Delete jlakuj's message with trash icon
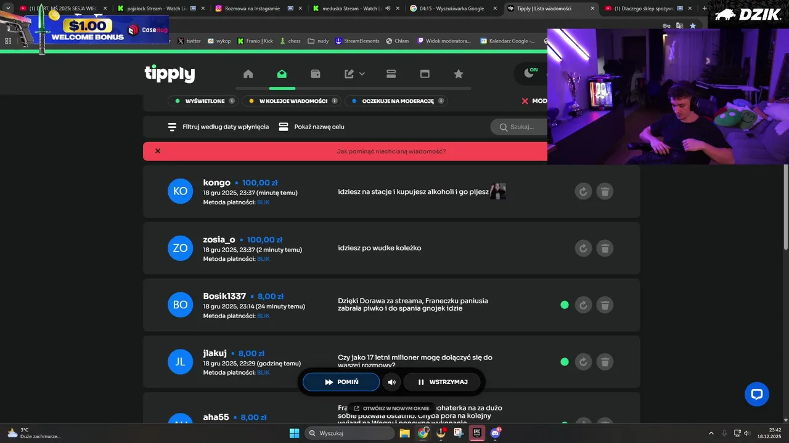The image size is (789, 443). click(605, 362)
